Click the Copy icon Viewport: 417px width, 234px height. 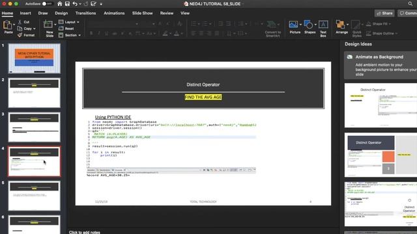(x=20, y=29)
